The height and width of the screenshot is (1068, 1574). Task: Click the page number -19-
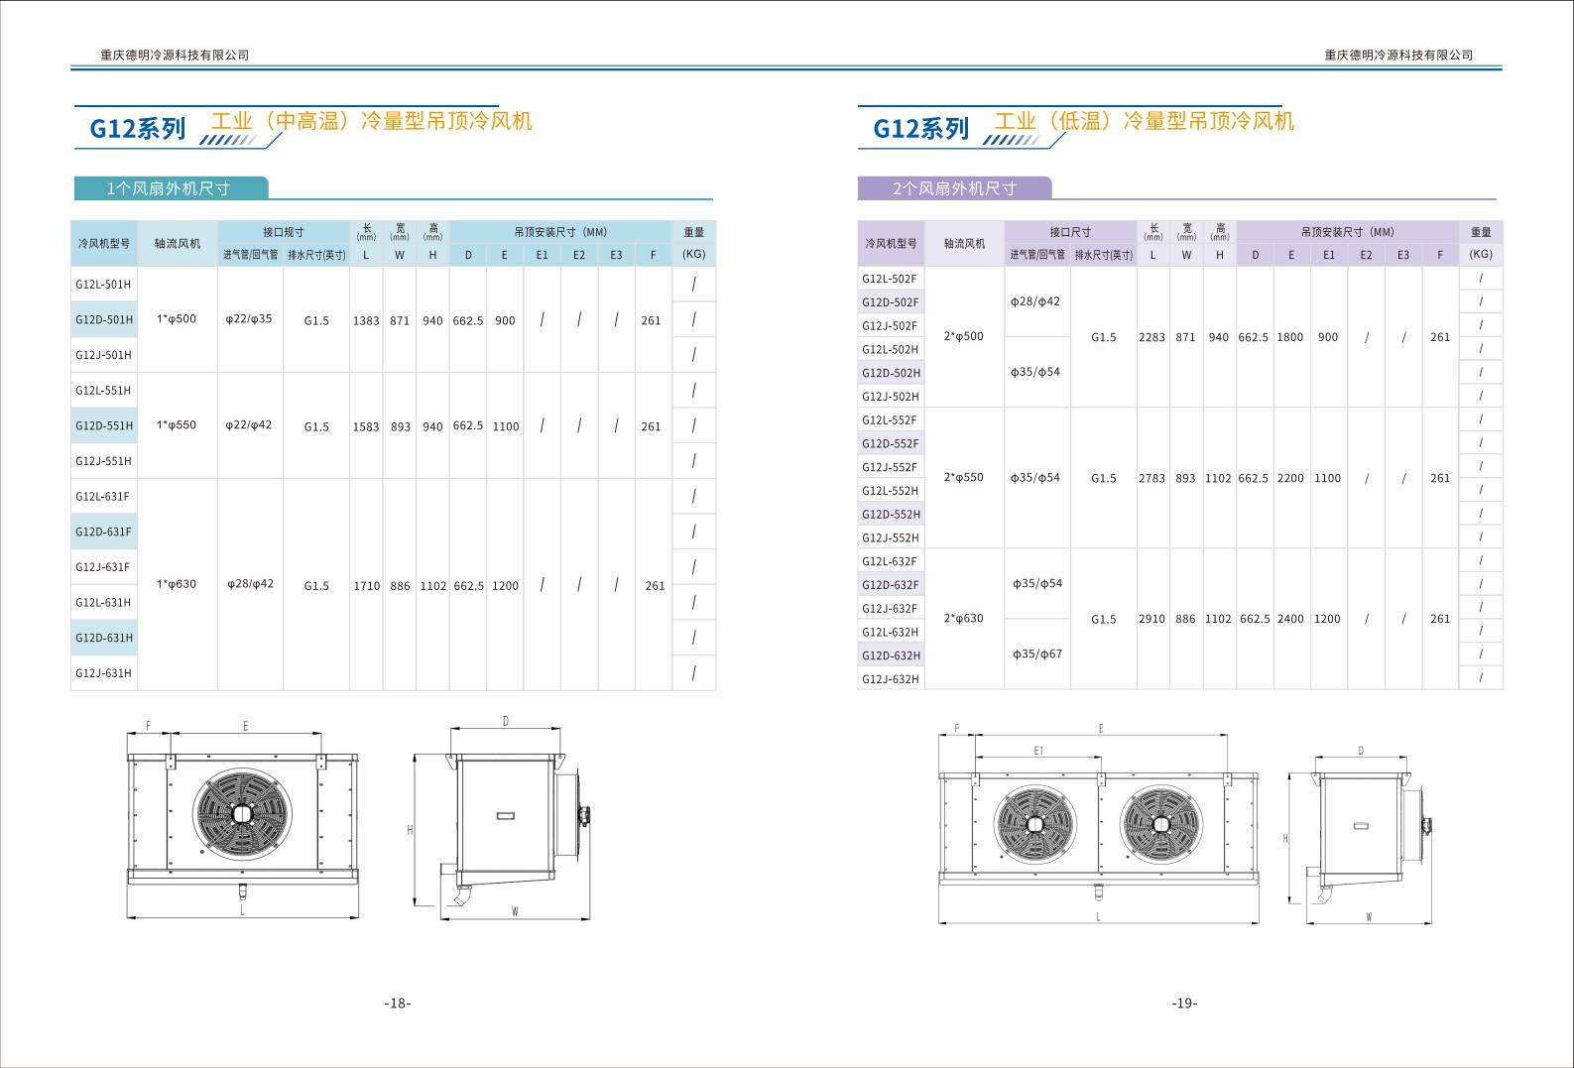point(1184,1004)
